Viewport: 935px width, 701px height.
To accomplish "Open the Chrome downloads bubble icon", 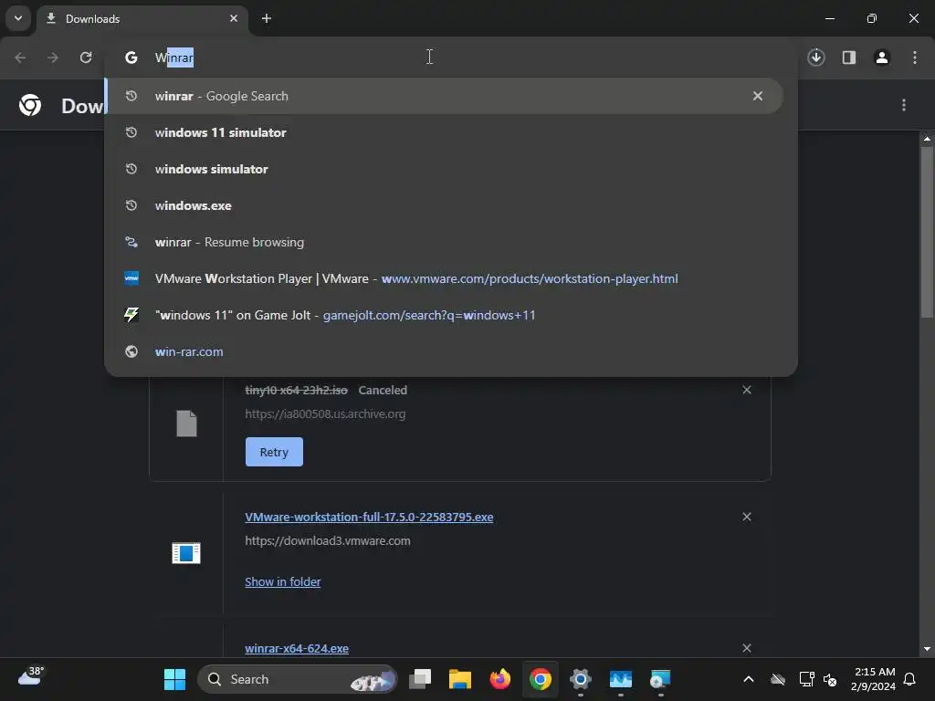I will click(x=815, y=58).
